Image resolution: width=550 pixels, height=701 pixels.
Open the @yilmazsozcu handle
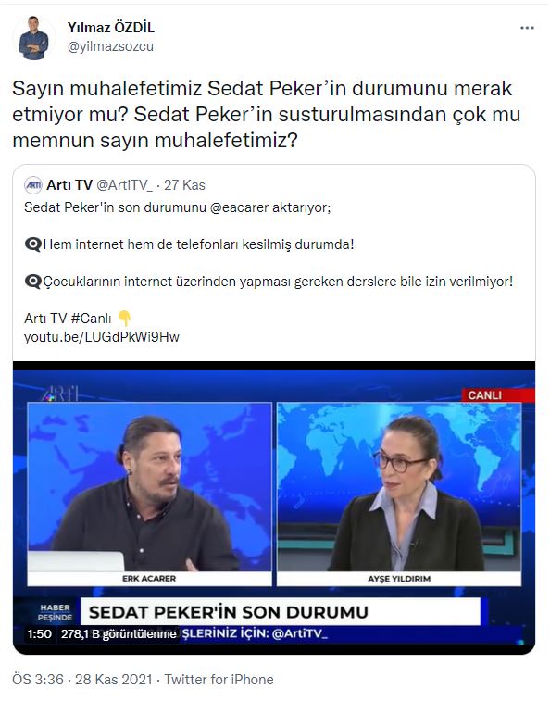pos(110,46)
